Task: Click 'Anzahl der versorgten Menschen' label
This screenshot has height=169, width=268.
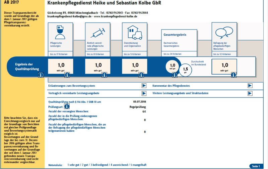Action: click(69, 112)
